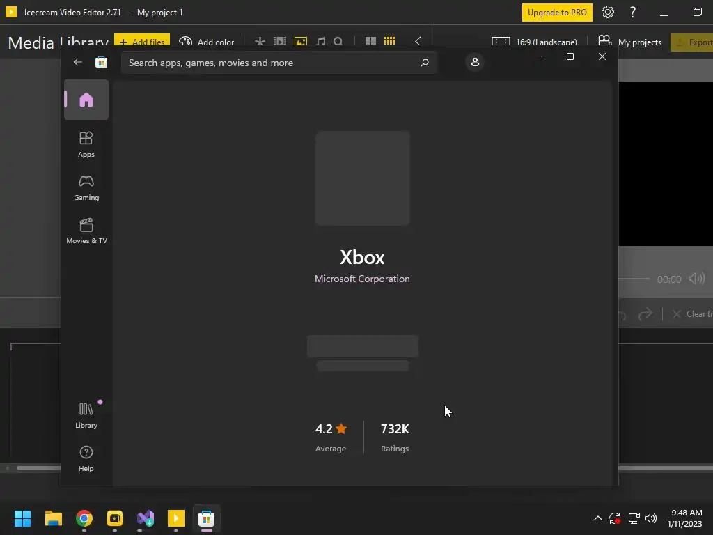Image resolution: width=713 pixels, height=535 pixels.
Task: Mute the Icecream preview volume icon
Action: pos(697,279)
